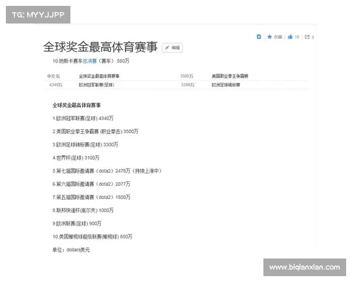Click the 单位:dollars美元 line
352x282 pixels.
(x=71, y=250)
